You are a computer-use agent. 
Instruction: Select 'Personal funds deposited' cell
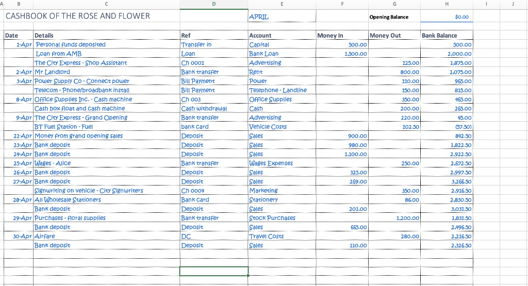pos(106,44)
